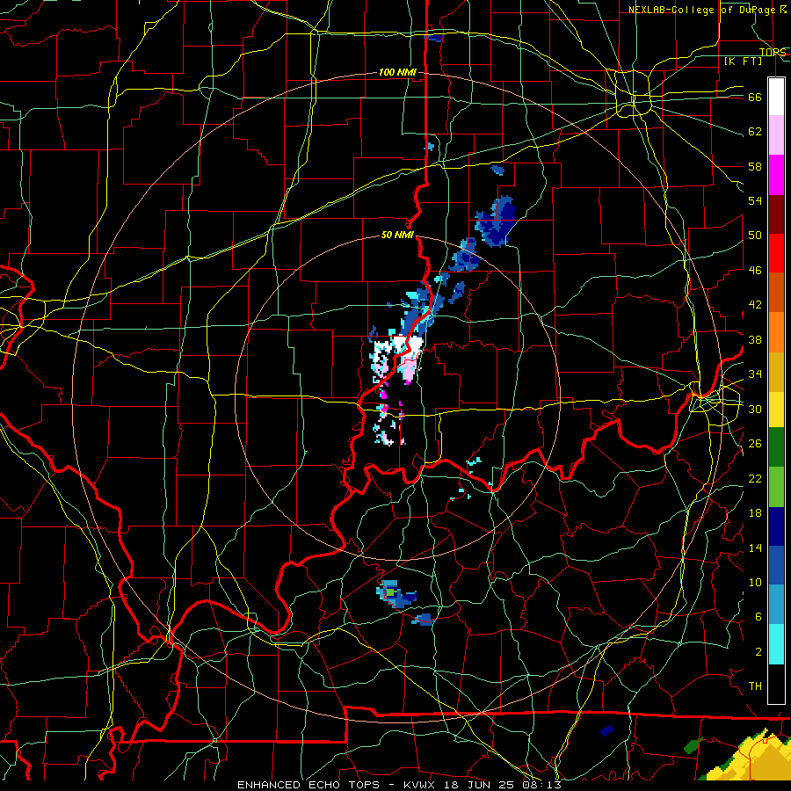Image resolution: width=791 pixels, height=791 pixels.
Task: Click the '14' legend value
Action: pyautogui.click(x=755, y=548)
